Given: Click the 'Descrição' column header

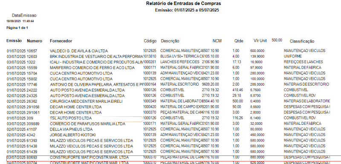Looking at the screenshot, I should pos(170,41).
